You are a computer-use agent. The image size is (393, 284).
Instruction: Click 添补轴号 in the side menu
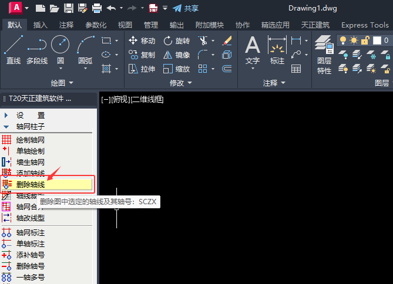click(31, 255)
